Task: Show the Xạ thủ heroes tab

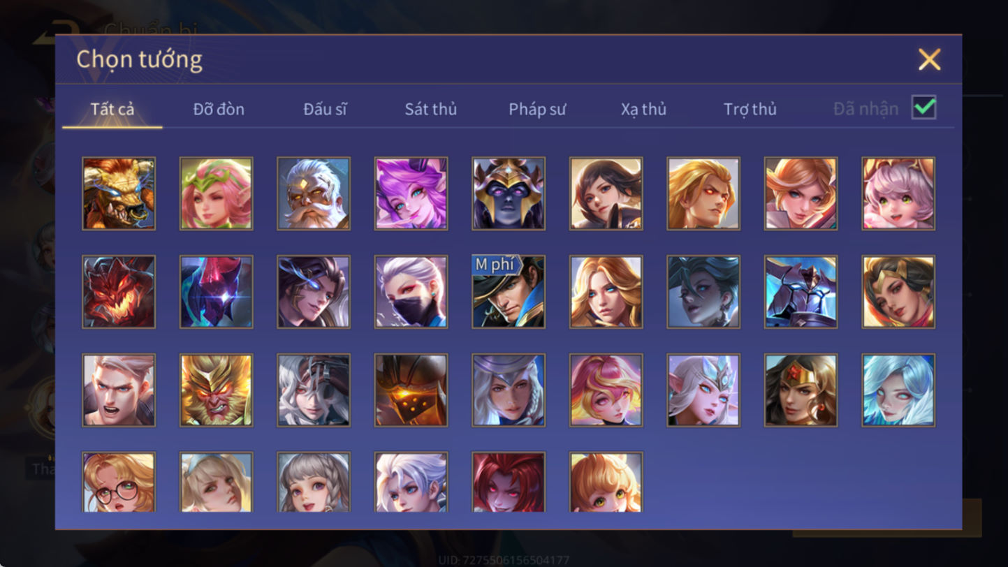Action: [x=643, y=109]
